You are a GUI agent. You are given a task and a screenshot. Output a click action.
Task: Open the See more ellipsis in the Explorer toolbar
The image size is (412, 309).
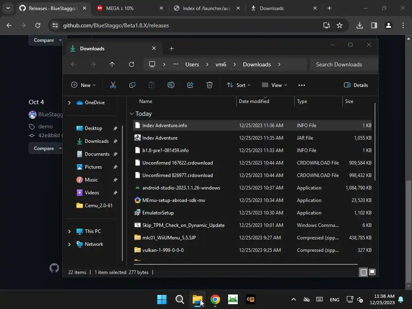tap(302, 85)
